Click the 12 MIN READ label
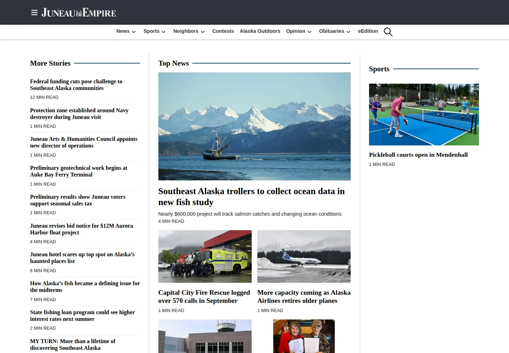This screenshot has height=353, width=509. 44,97
